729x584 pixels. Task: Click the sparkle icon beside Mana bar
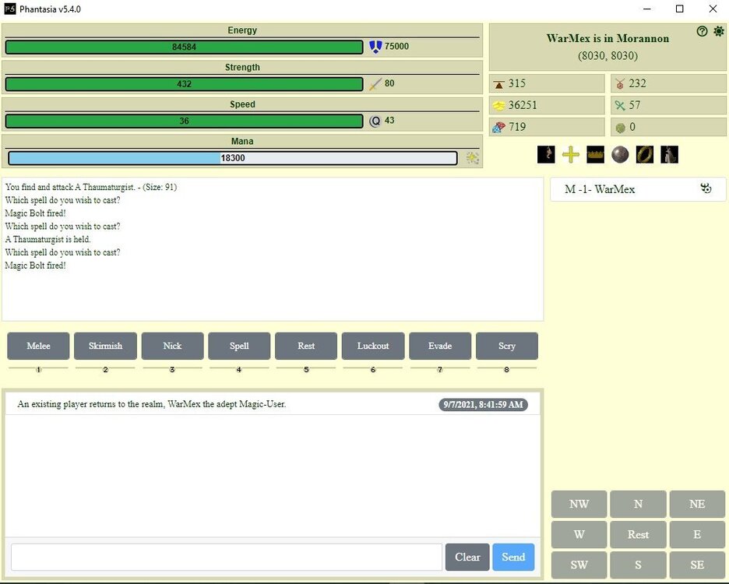[472, 158]
